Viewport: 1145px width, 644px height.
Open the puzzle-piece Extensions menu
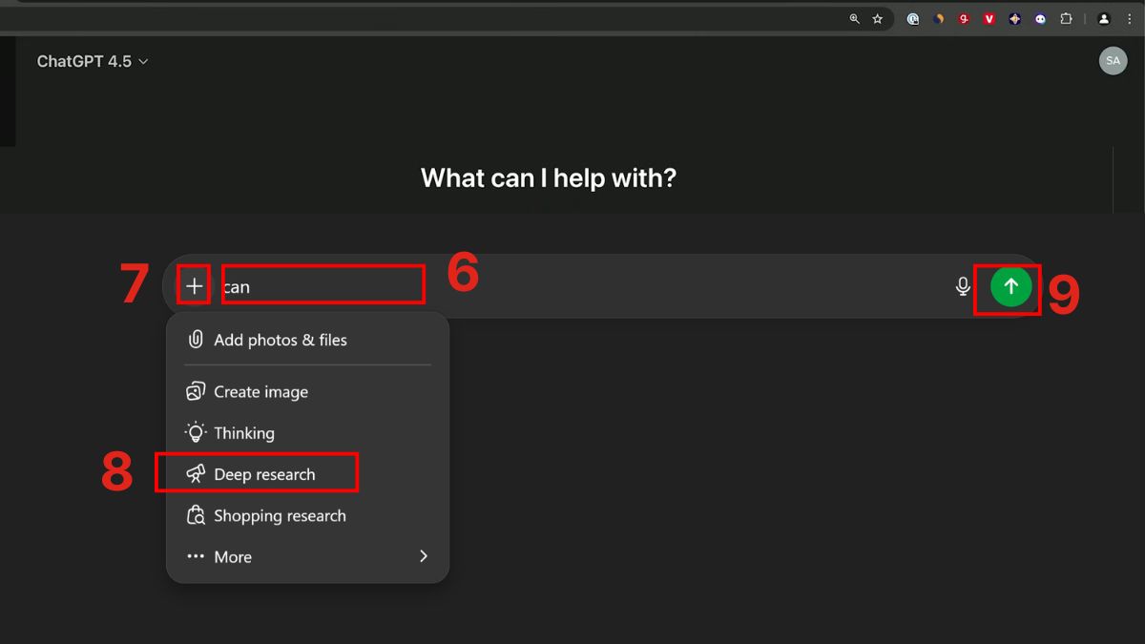click(x=1067, y=18)
